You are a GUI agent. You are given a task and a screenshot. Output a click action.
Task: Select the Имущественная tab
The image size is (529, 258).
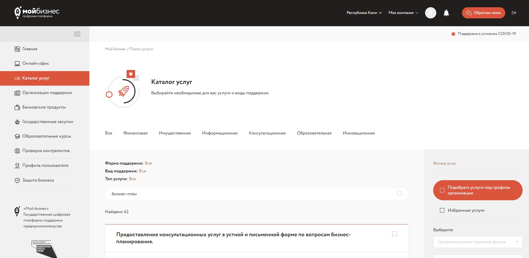click(x=175, y=133)
